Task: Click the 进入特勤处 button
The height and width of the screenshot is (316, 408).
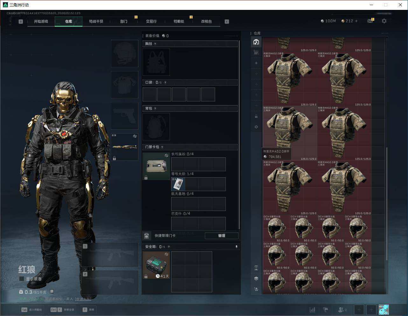Action: (x=32, y=310)
